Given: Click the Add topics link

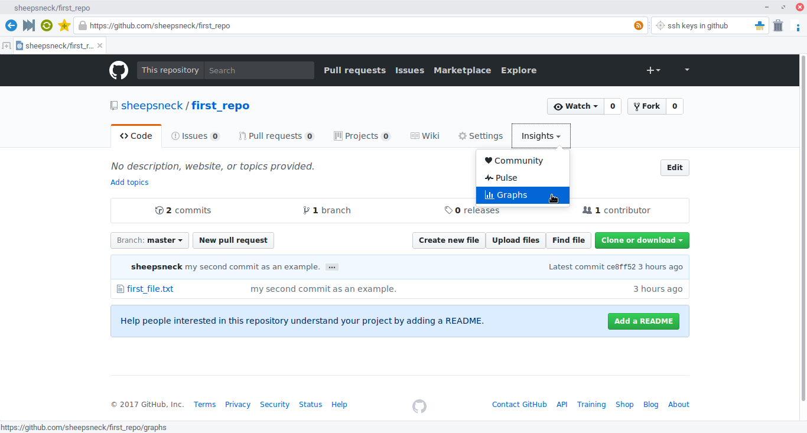Looking at the screenshot, I should [129, 182].
